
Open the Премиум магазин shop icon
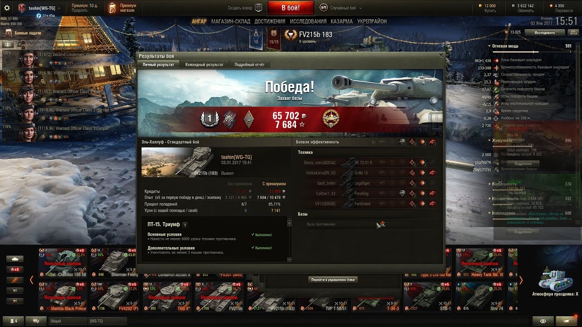pos(112,8)
